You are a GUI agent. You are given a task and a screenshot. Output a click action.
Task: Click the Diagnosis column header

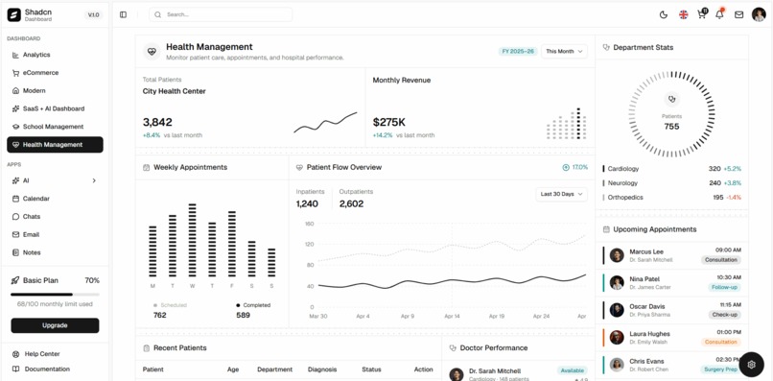tap(322, 369)
